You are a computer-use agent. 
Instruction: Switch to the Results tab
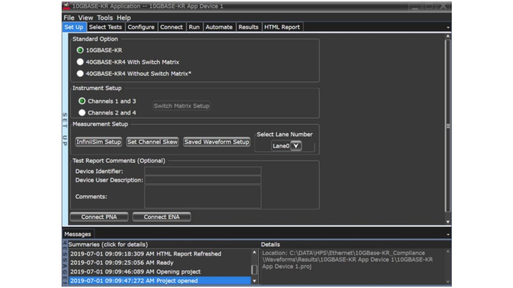coord(249,27)
